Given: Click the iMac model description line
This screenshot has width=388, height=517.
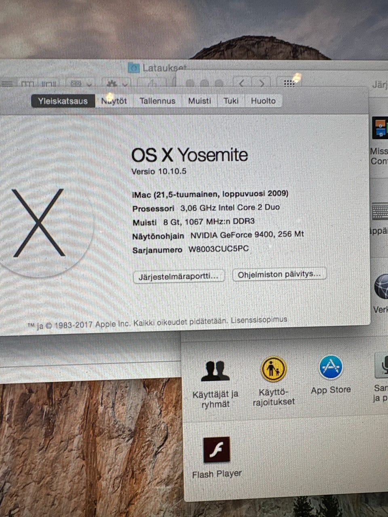Looking at the screenshot, I should [x=210, y=194].
